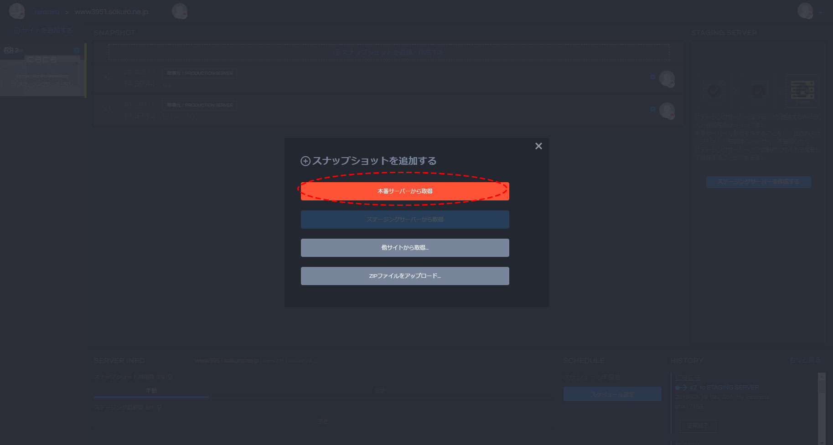The image size is (833, 445).
Task: Click ステージングサーバーを作成する button
Action: coord(758,182)
